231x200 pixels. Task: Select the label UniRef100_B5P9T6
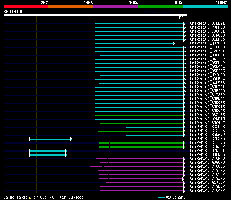[x=207, y=107]
